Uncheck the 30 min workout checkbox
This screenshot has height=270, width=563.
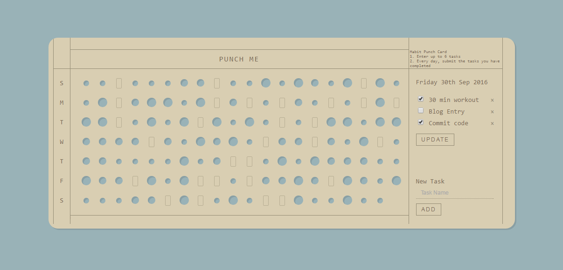pos(421,99)
